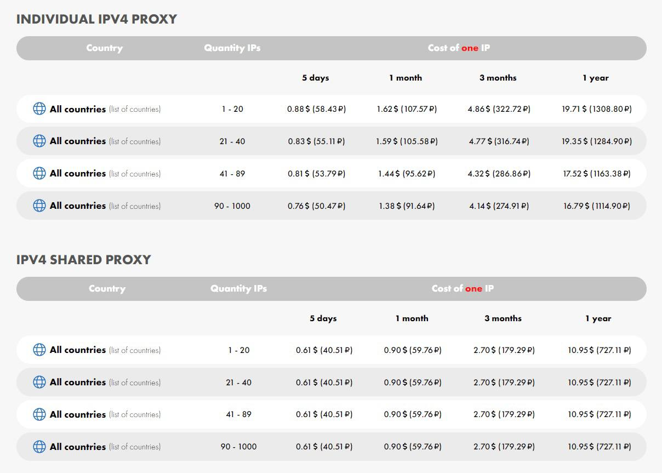Click globe icon in Individual IPv4 90 - 1000 row
The height and width of the screenshot is (473, 662).
(39, 206)
